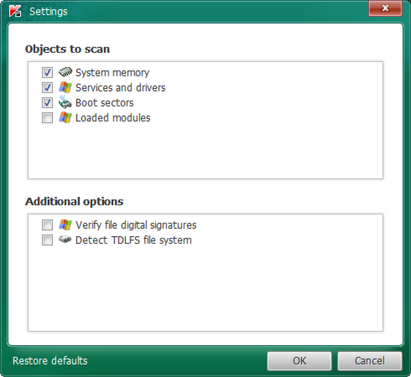This screenshot has width=411, height=377.
Task: Check the Detect TDLFS file system box
Action: click(47, 240)
